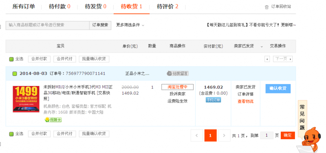Switch to the 待付款 tab

59,6
